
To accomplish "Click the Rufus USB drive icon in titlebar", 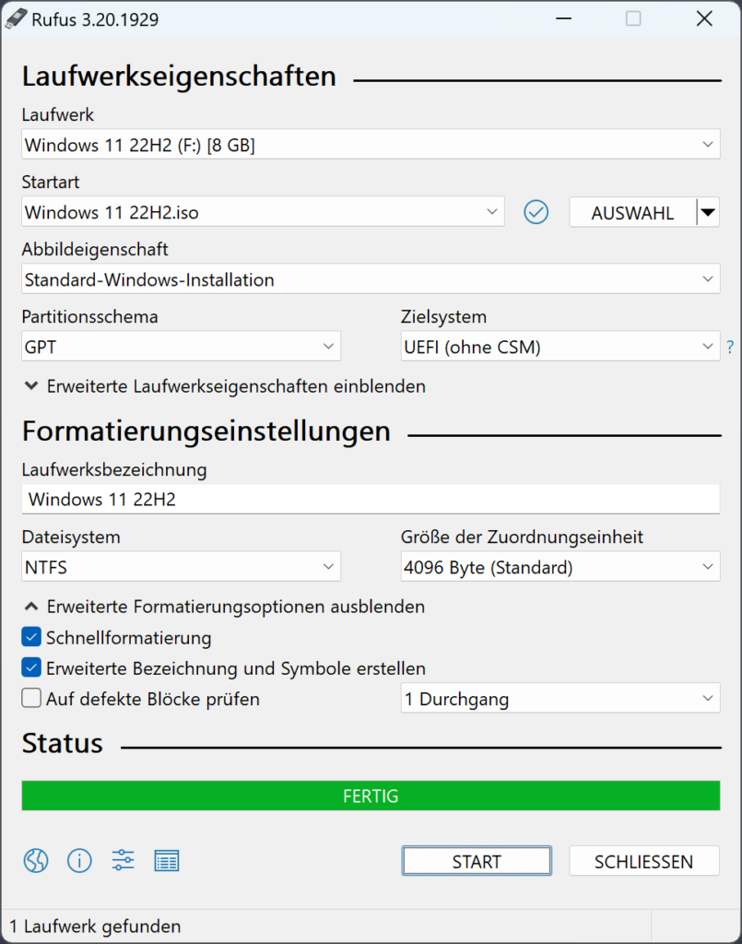I will 15,18.
